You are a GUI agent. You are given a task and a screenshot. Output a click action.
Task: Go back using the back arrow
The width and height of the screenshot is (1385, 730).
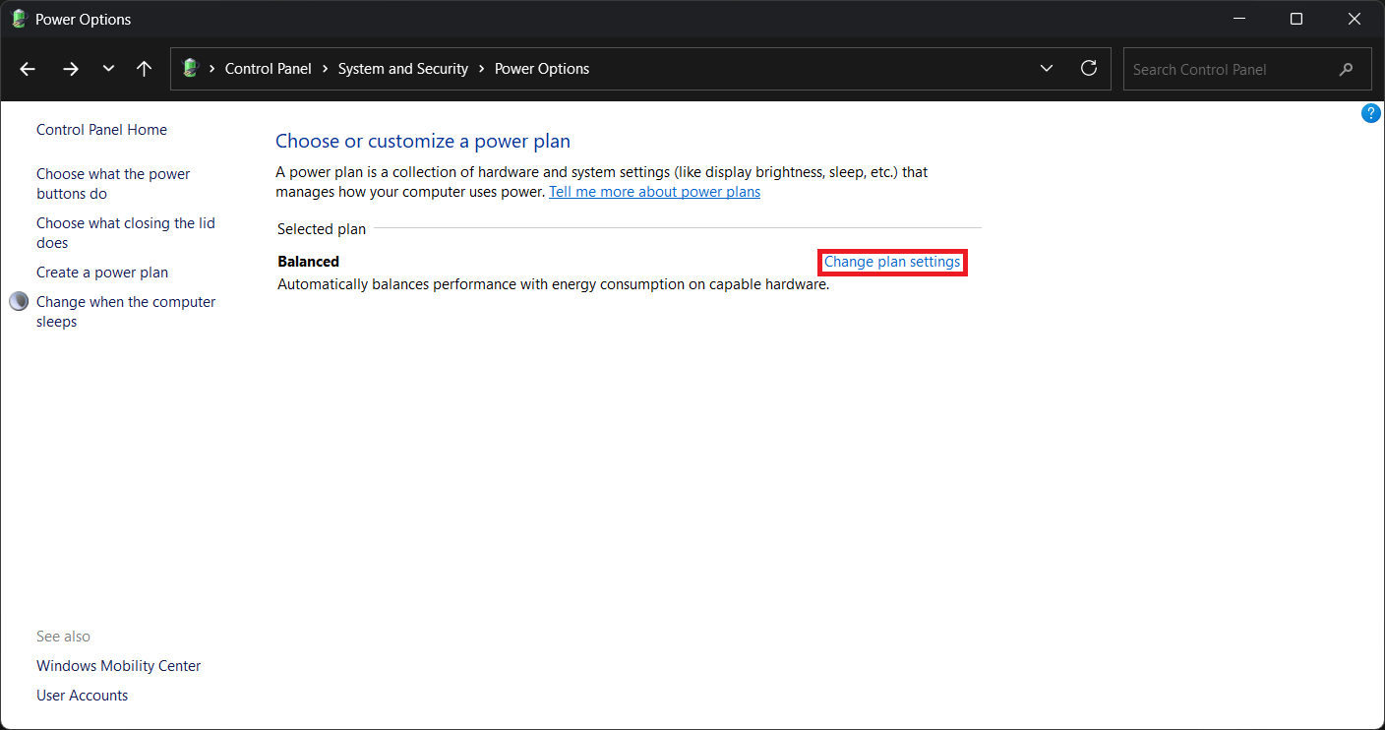28,69
